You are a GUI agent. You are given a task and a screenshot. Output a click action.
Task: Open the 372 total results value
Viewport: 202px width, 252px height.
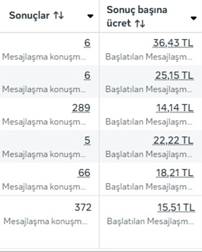83,208
